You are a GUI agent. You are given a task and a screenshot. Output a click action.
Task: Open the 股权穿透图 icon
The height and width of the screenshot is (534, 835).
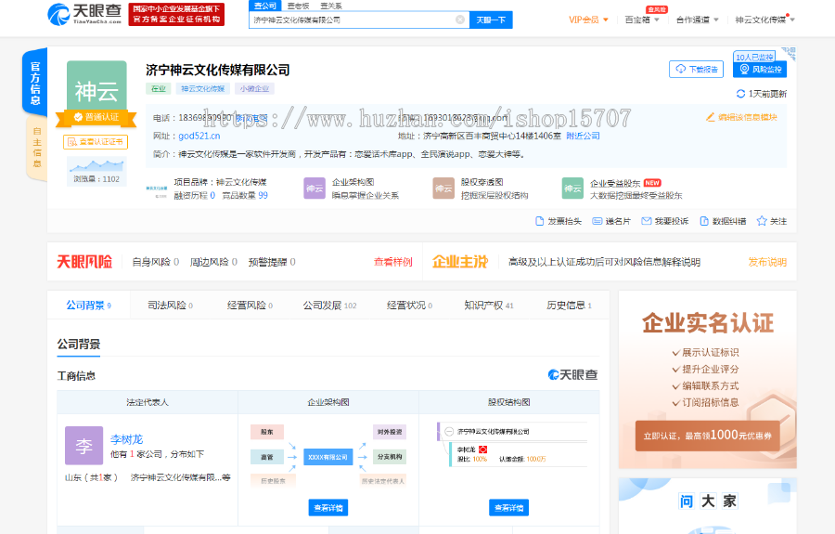pyautogui.click(x=443, y=189)
